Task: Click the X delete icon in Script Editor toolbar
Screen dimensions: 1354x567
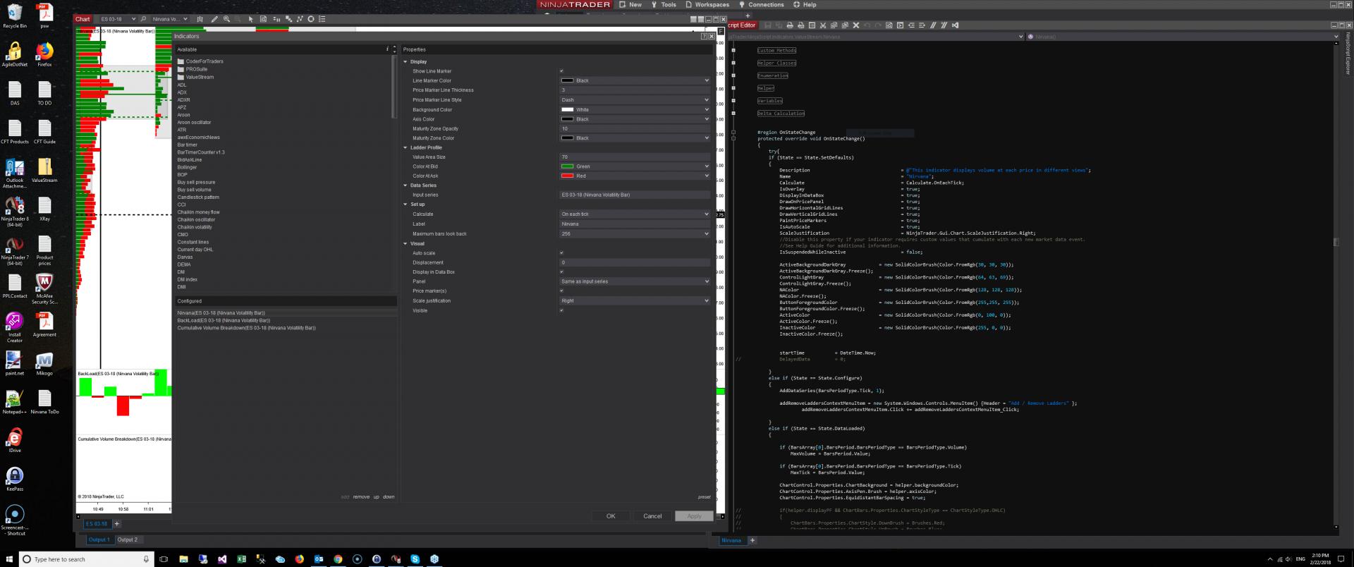Action: point(855,25)
